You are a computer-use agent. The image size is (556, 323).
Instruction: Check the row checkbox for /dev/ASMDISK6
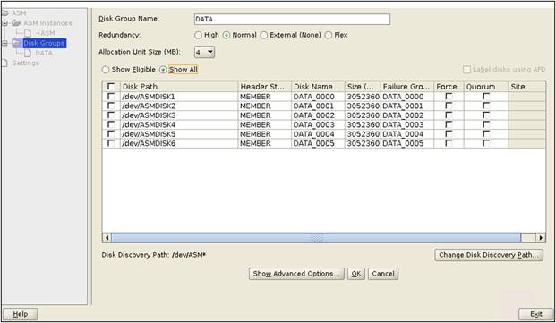click(x=111, y=143)
